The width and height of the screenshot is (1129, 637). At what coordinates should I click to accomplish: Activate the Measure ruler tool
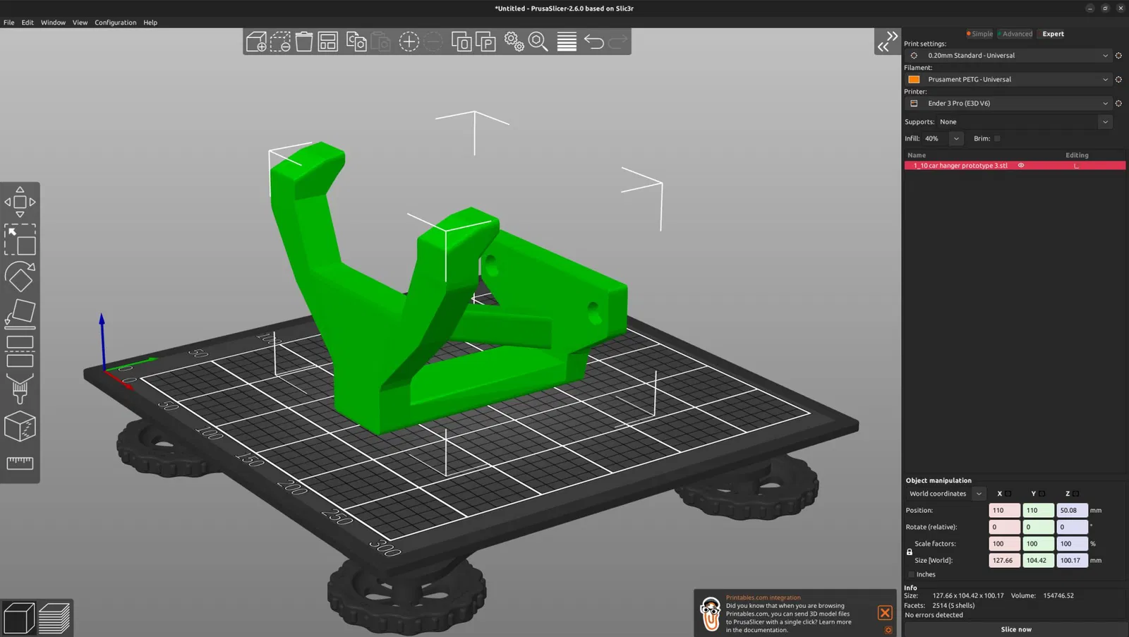(x=20, y=463)
